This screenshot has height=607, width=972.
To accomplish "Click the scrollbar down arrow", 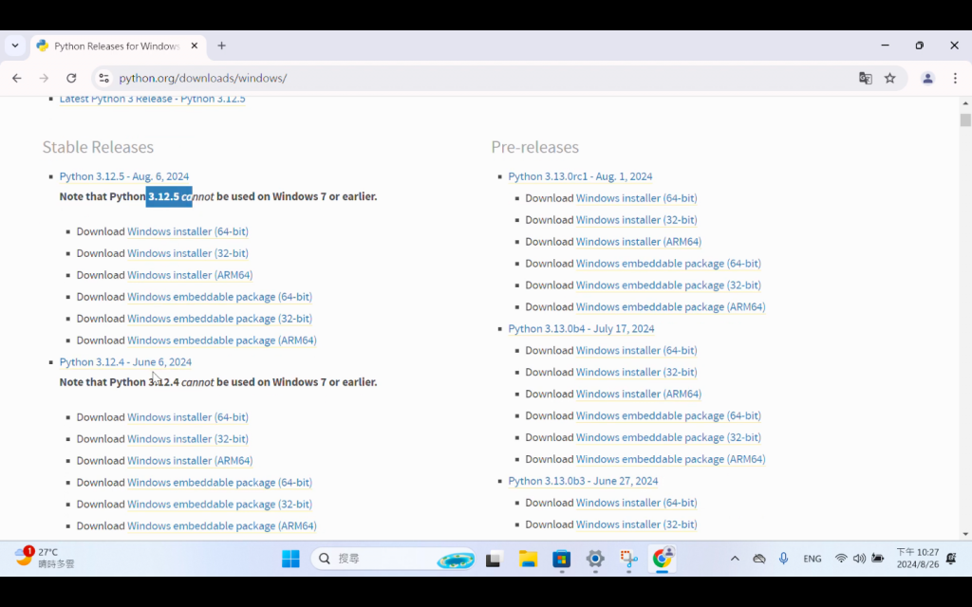I will (965, 534).
